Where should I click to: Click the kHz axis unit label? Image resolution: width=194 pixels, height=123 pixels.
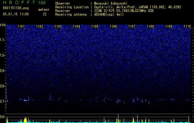(x=3, y=25)
